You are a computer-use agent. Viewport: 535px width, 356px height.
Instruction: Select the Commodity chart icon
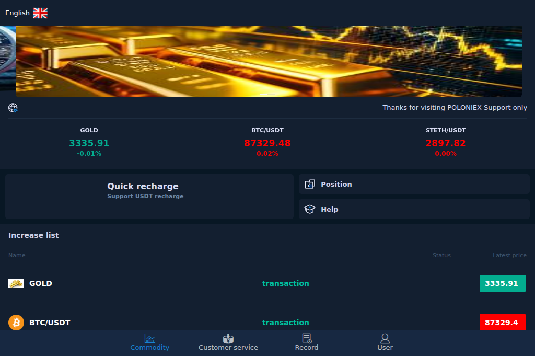pyautogui.click(x=149, y=338)
